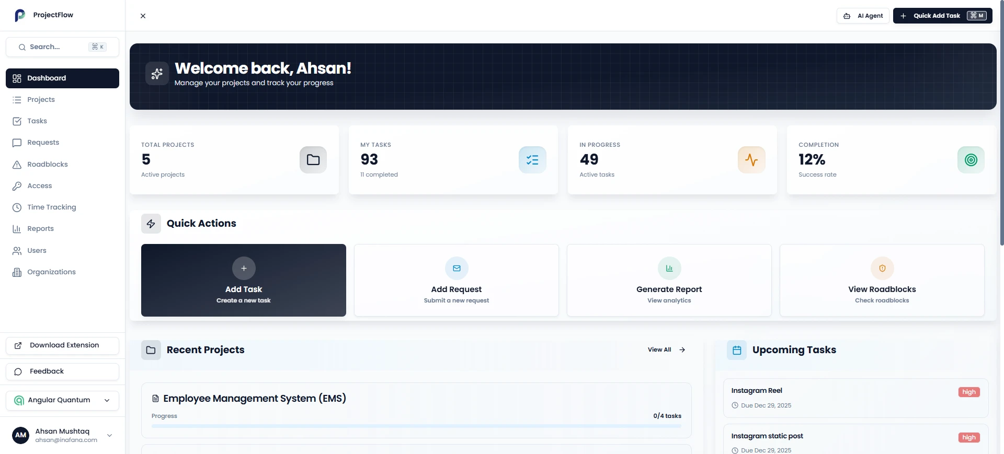This screenshot has width=1004, height=454.
Task: Open the AI Agent button
Action: [x=862, y=16]
